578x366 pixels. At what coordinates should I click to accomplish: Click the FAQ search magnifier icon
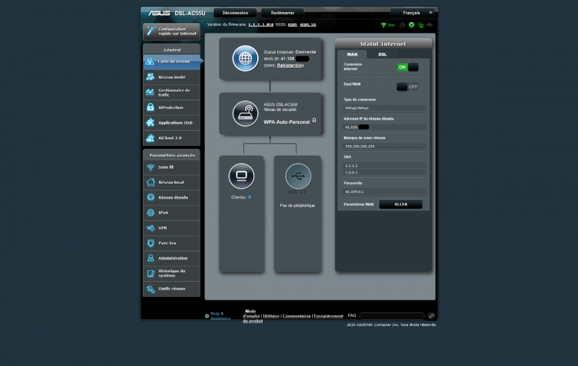coord(431,316)
